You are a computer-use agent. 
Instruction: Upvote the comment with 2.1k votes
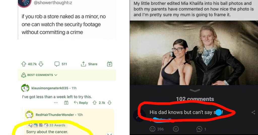(94, 103)
